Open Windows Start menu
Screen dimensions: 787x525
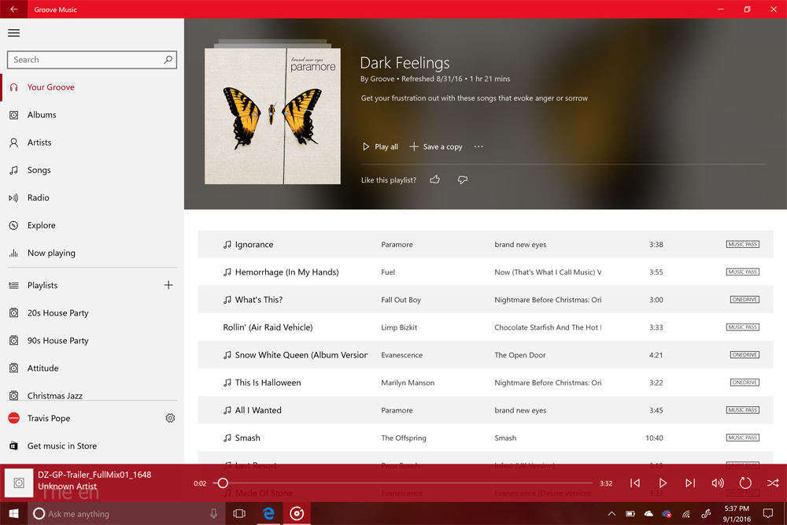coord(13,513)
